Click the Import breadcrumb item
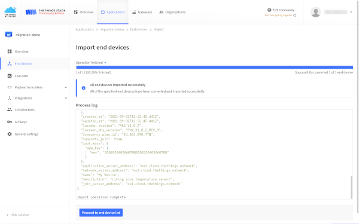 159,29
